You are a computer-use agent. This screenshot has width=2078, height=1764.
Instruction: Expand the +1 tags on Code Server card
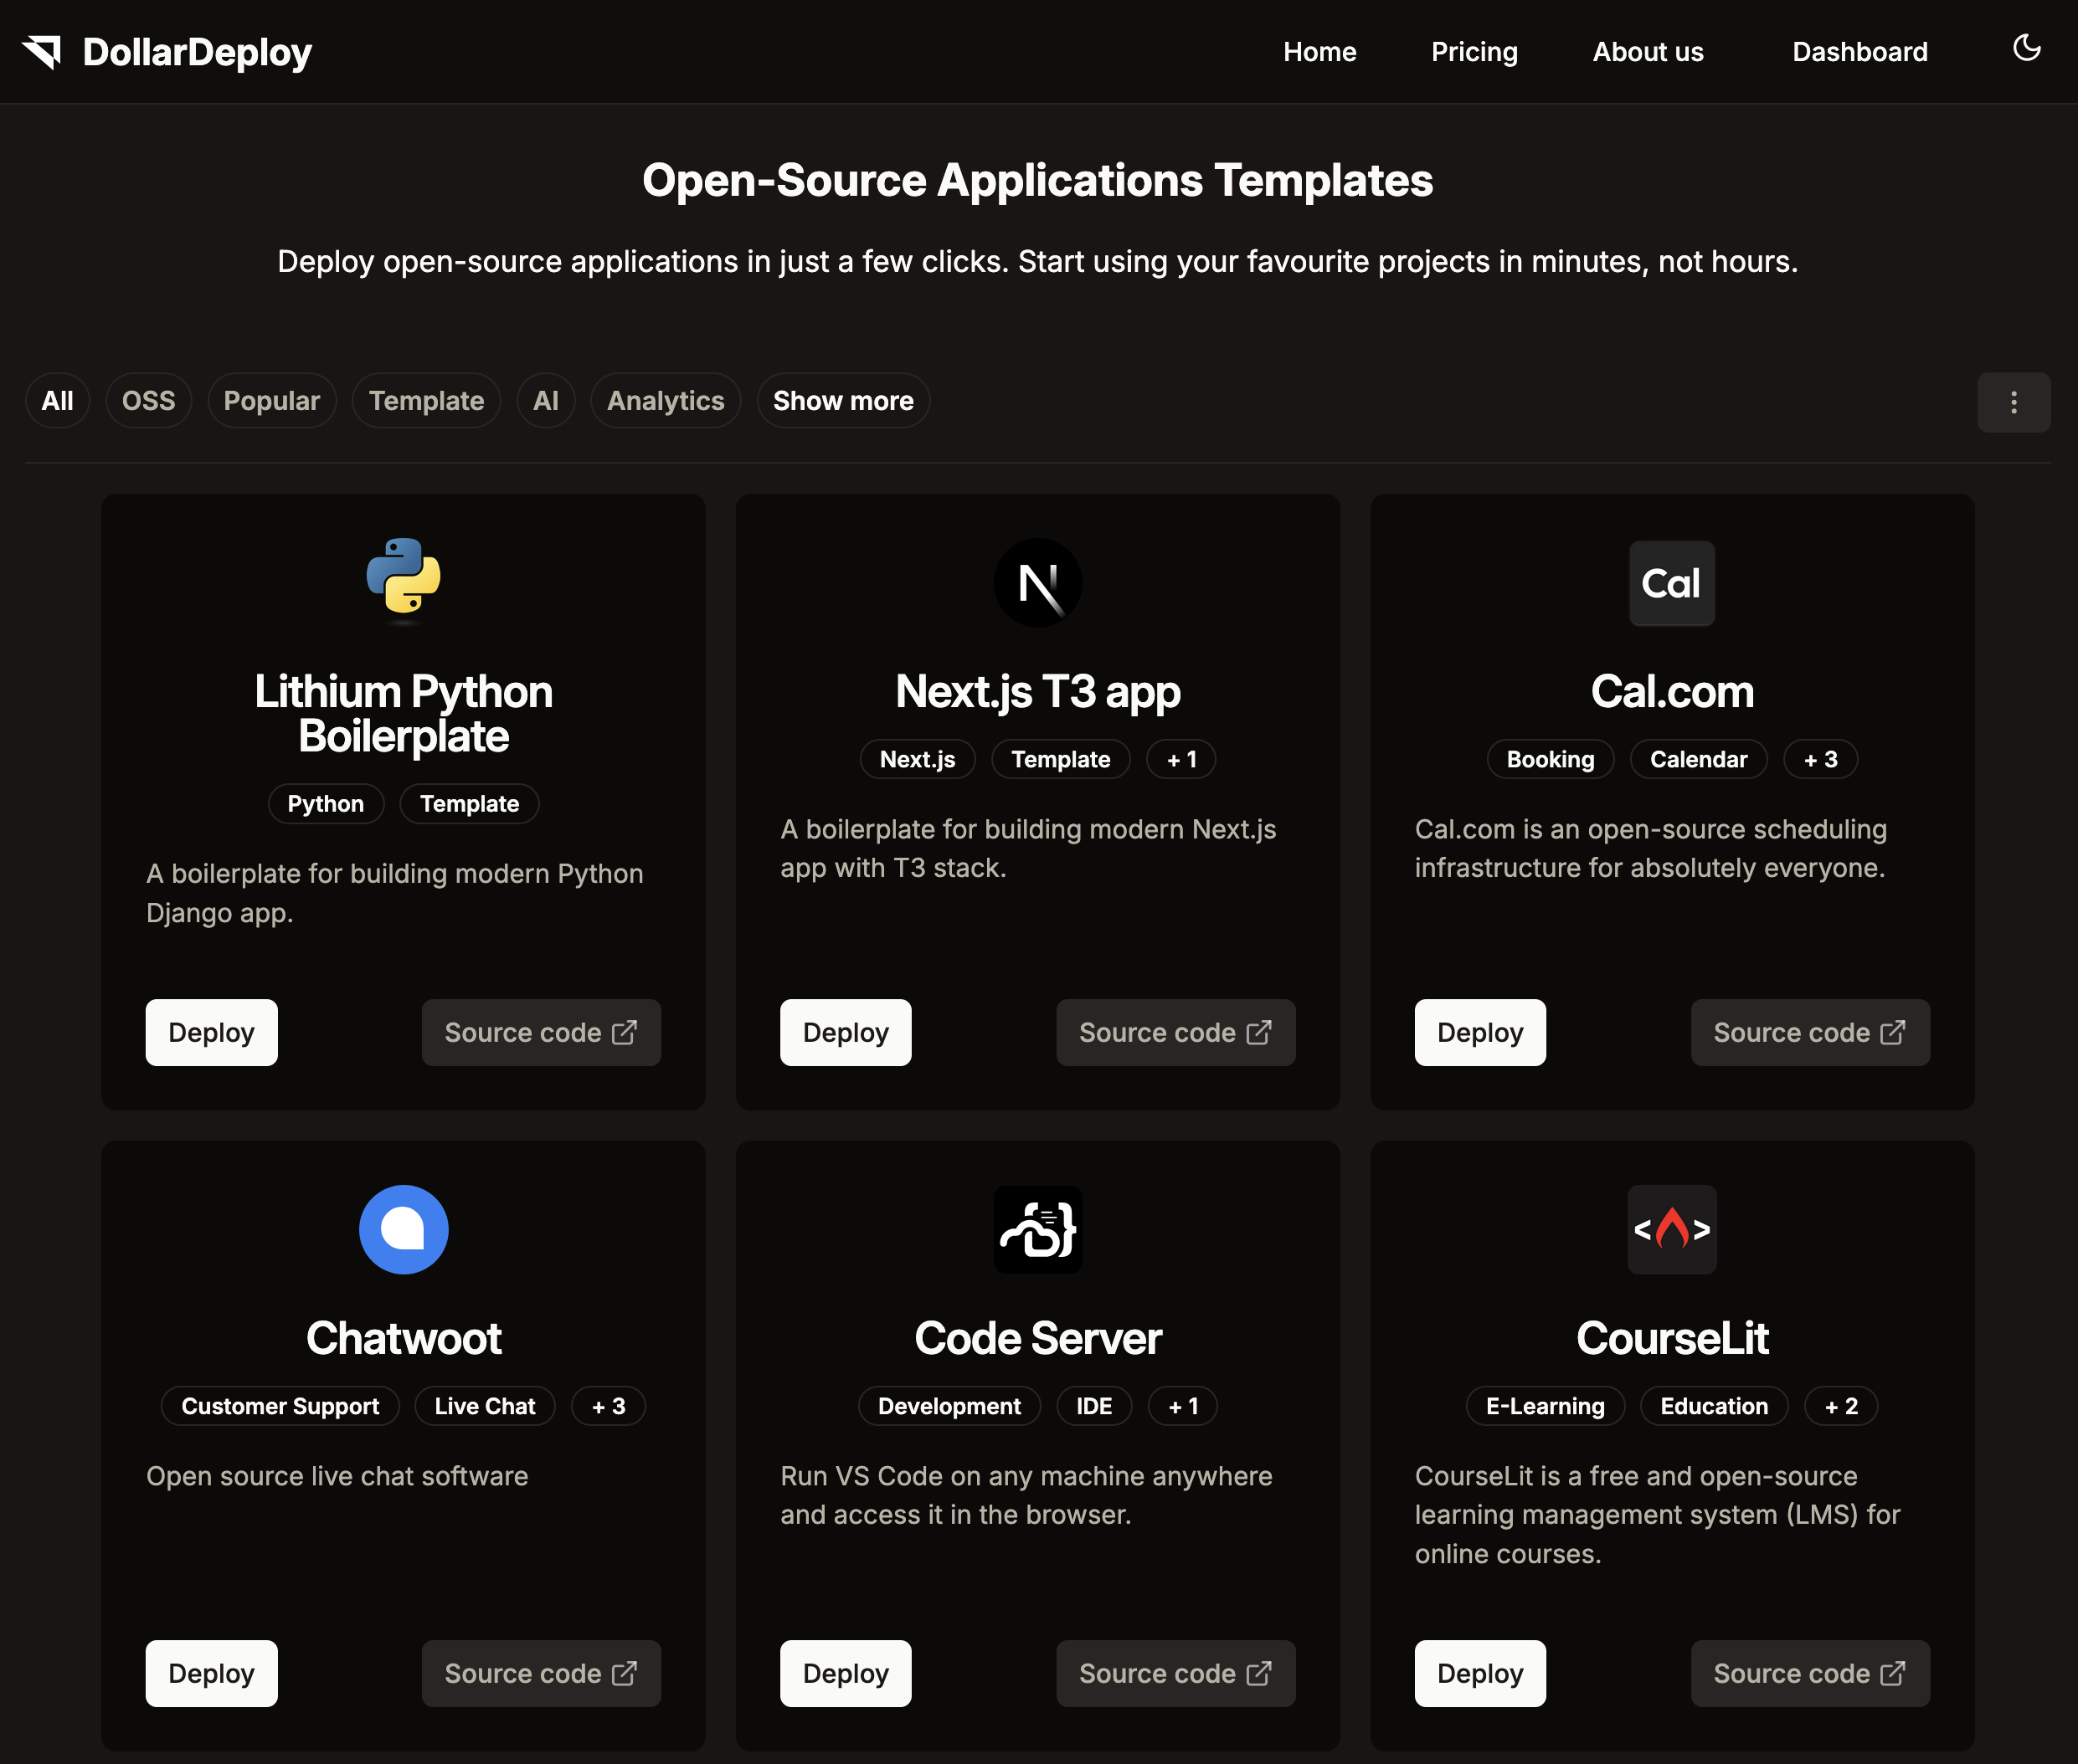(x=1184, y=1406)
